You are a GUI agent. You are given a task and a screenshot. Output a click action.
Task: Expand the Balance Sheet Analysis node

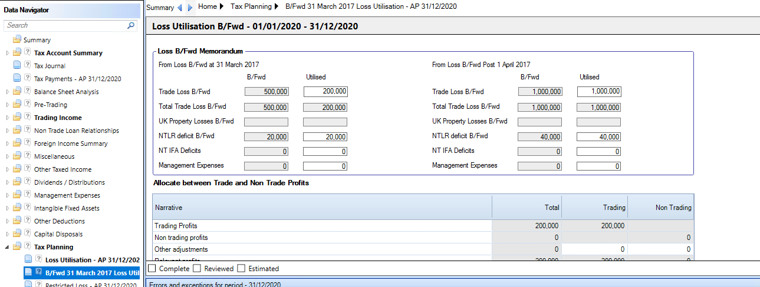(8, 92)
